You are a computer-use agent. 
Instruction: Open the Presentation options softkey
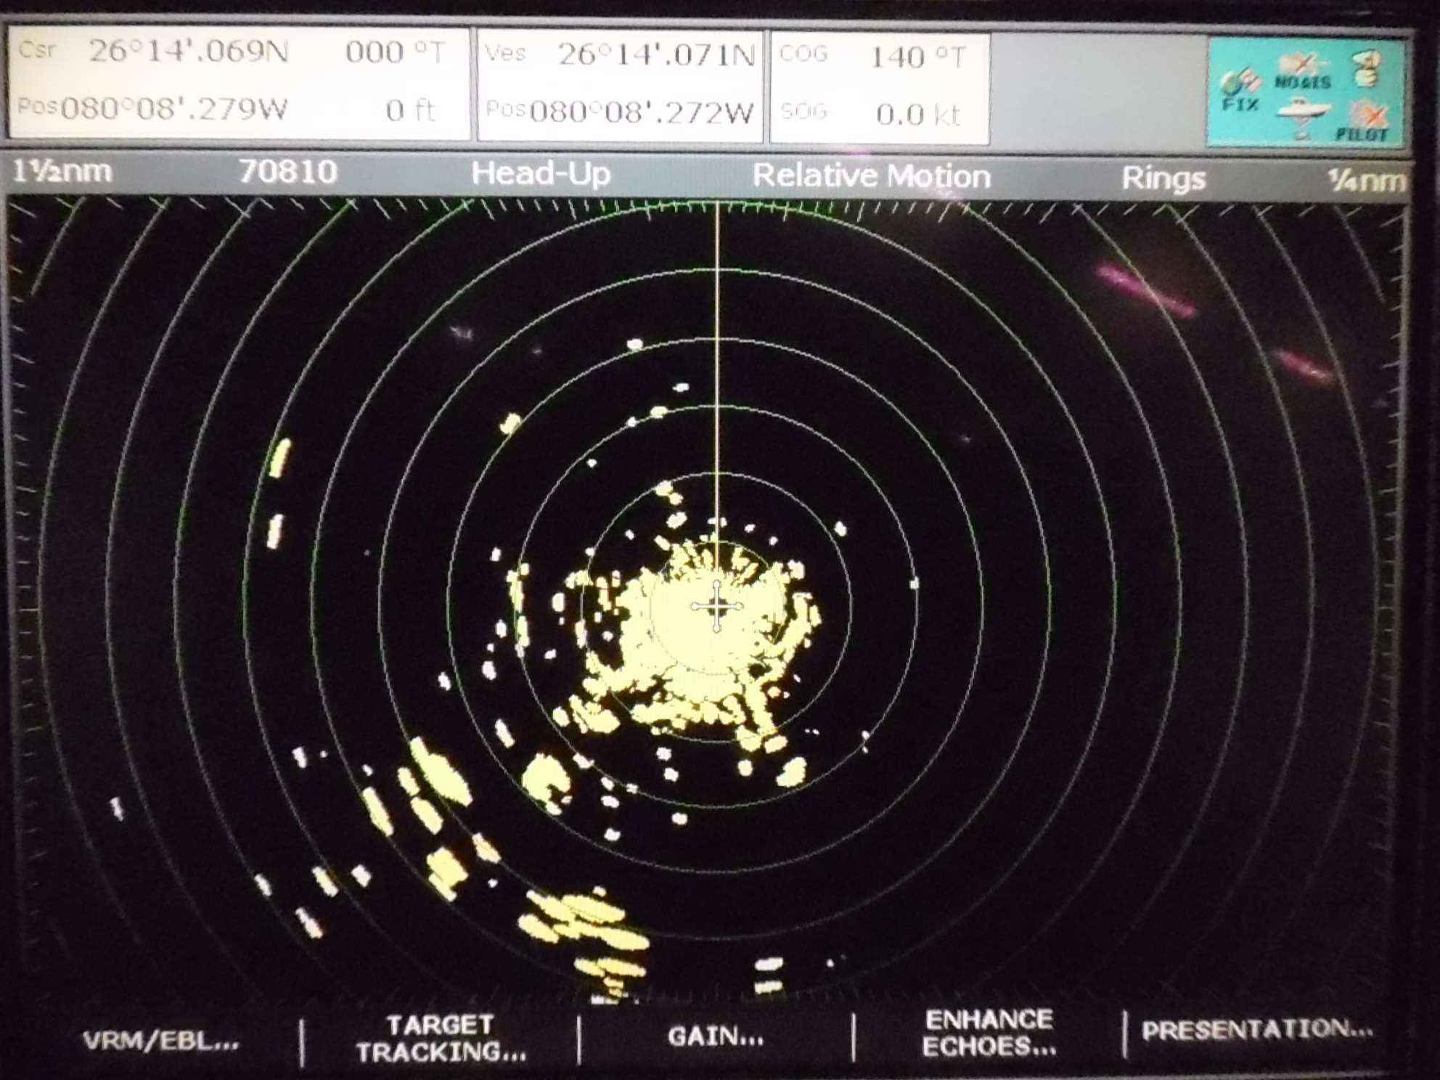1257,1030
